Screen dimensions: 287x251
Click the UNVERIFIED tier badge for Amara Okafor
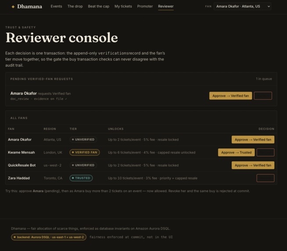click(83, 140)
